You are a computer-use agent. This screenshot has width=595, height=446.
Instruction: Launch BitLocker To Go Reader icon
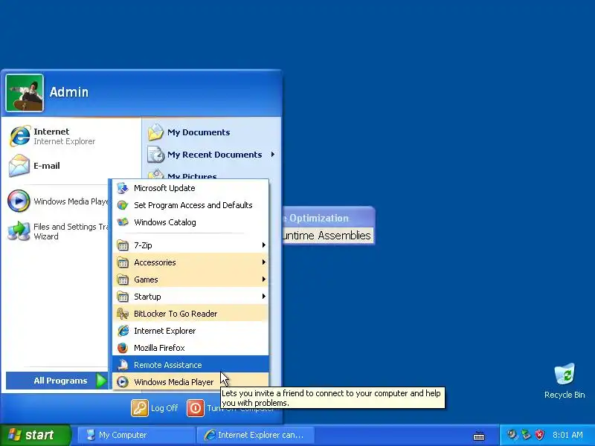tap(123, 314)
